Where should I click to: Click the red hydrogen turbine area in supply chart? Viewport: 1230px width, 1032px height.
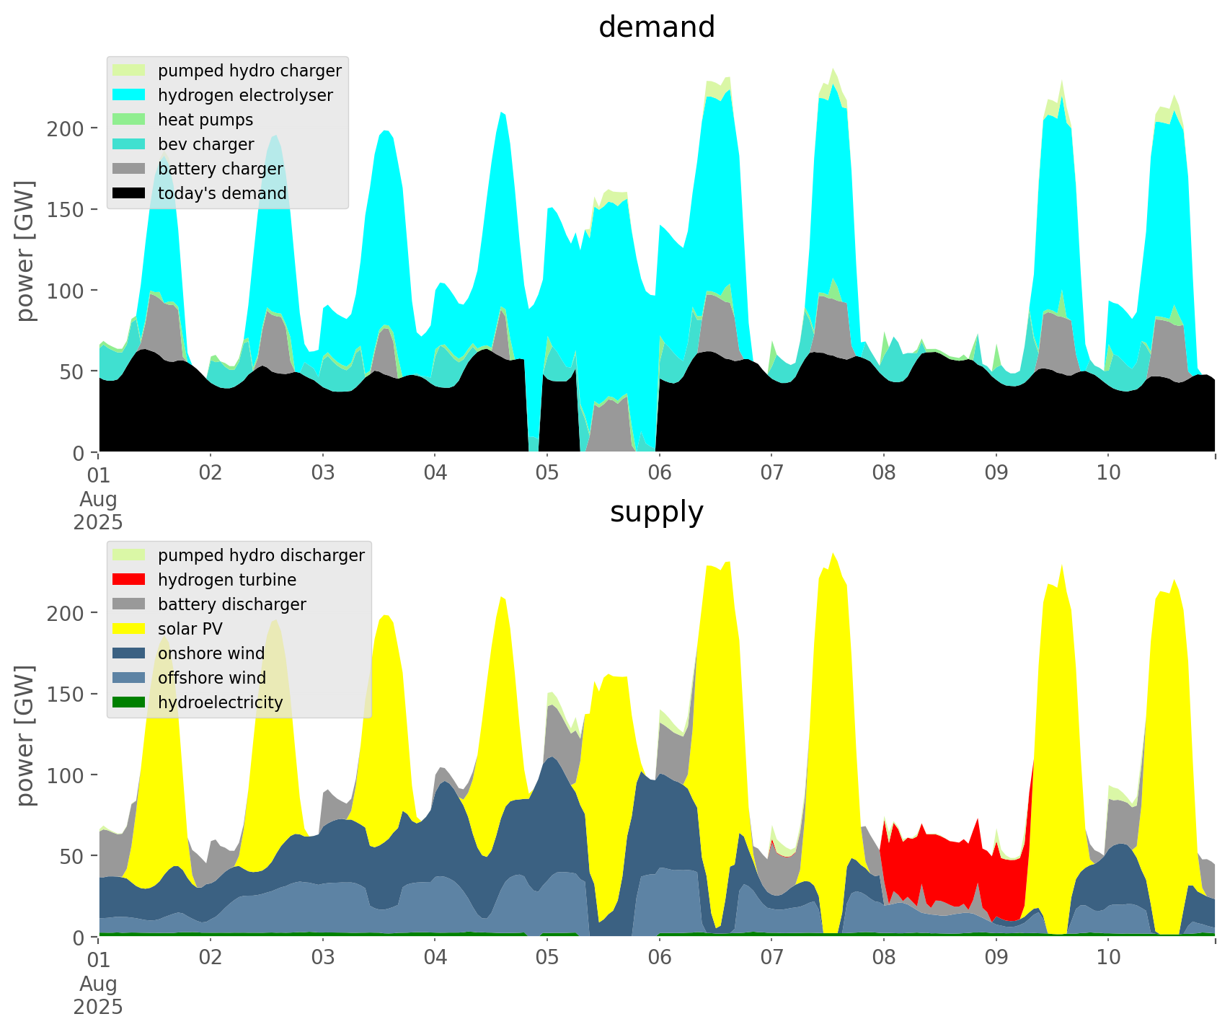pyautogui.click(x=937, y=865)
